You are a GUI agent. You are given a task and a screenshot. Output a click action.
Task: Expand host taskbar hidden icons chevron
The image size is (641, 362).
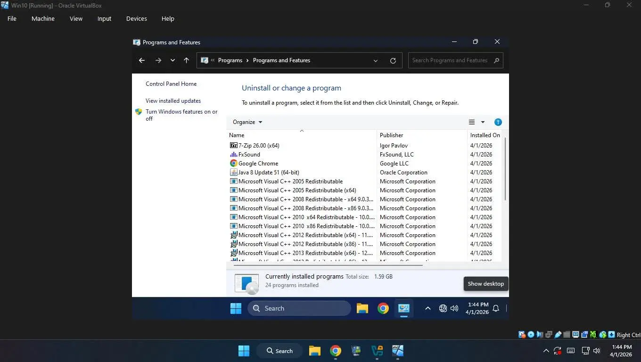[546, 351]
